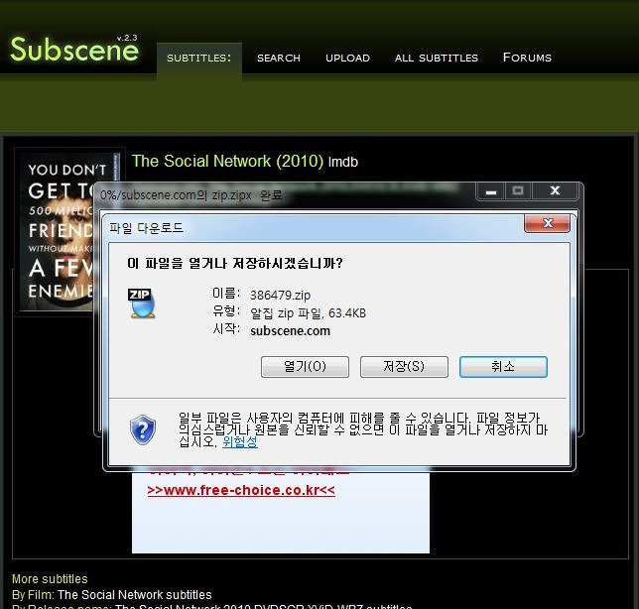Click The Social Network poster thumbnail
This screenshot has height=609, width=639.
58,231
